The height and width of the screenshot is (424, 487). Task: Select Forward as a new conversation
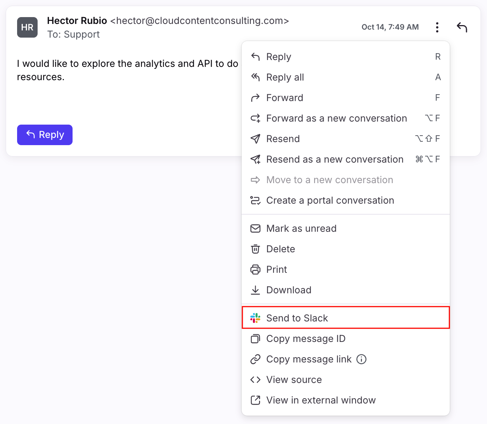coord(336,118)
